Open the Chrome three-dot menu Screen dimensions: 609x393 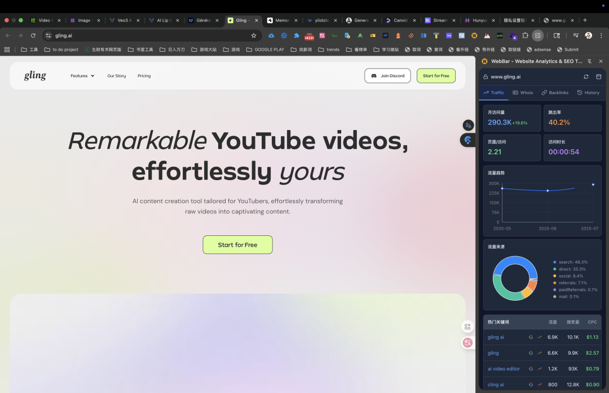601,35
